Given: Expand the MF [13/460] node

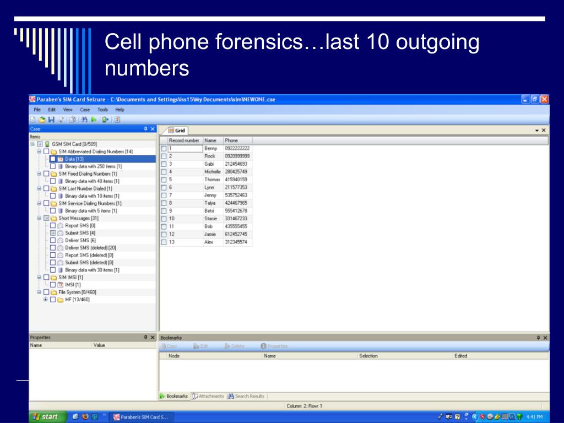Looking at the screenshot, I should pos(45,299).
